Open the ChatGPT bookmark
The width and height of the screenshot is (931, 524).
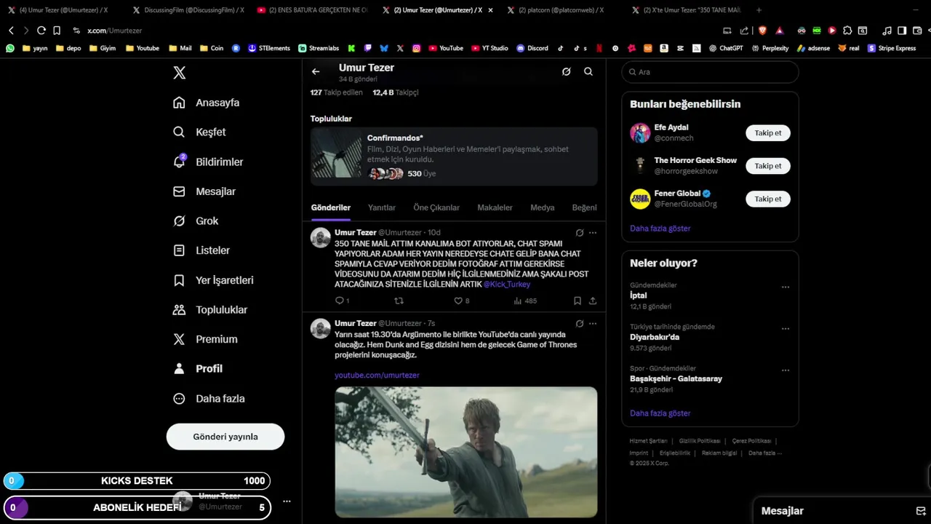[x=726, y=48]
